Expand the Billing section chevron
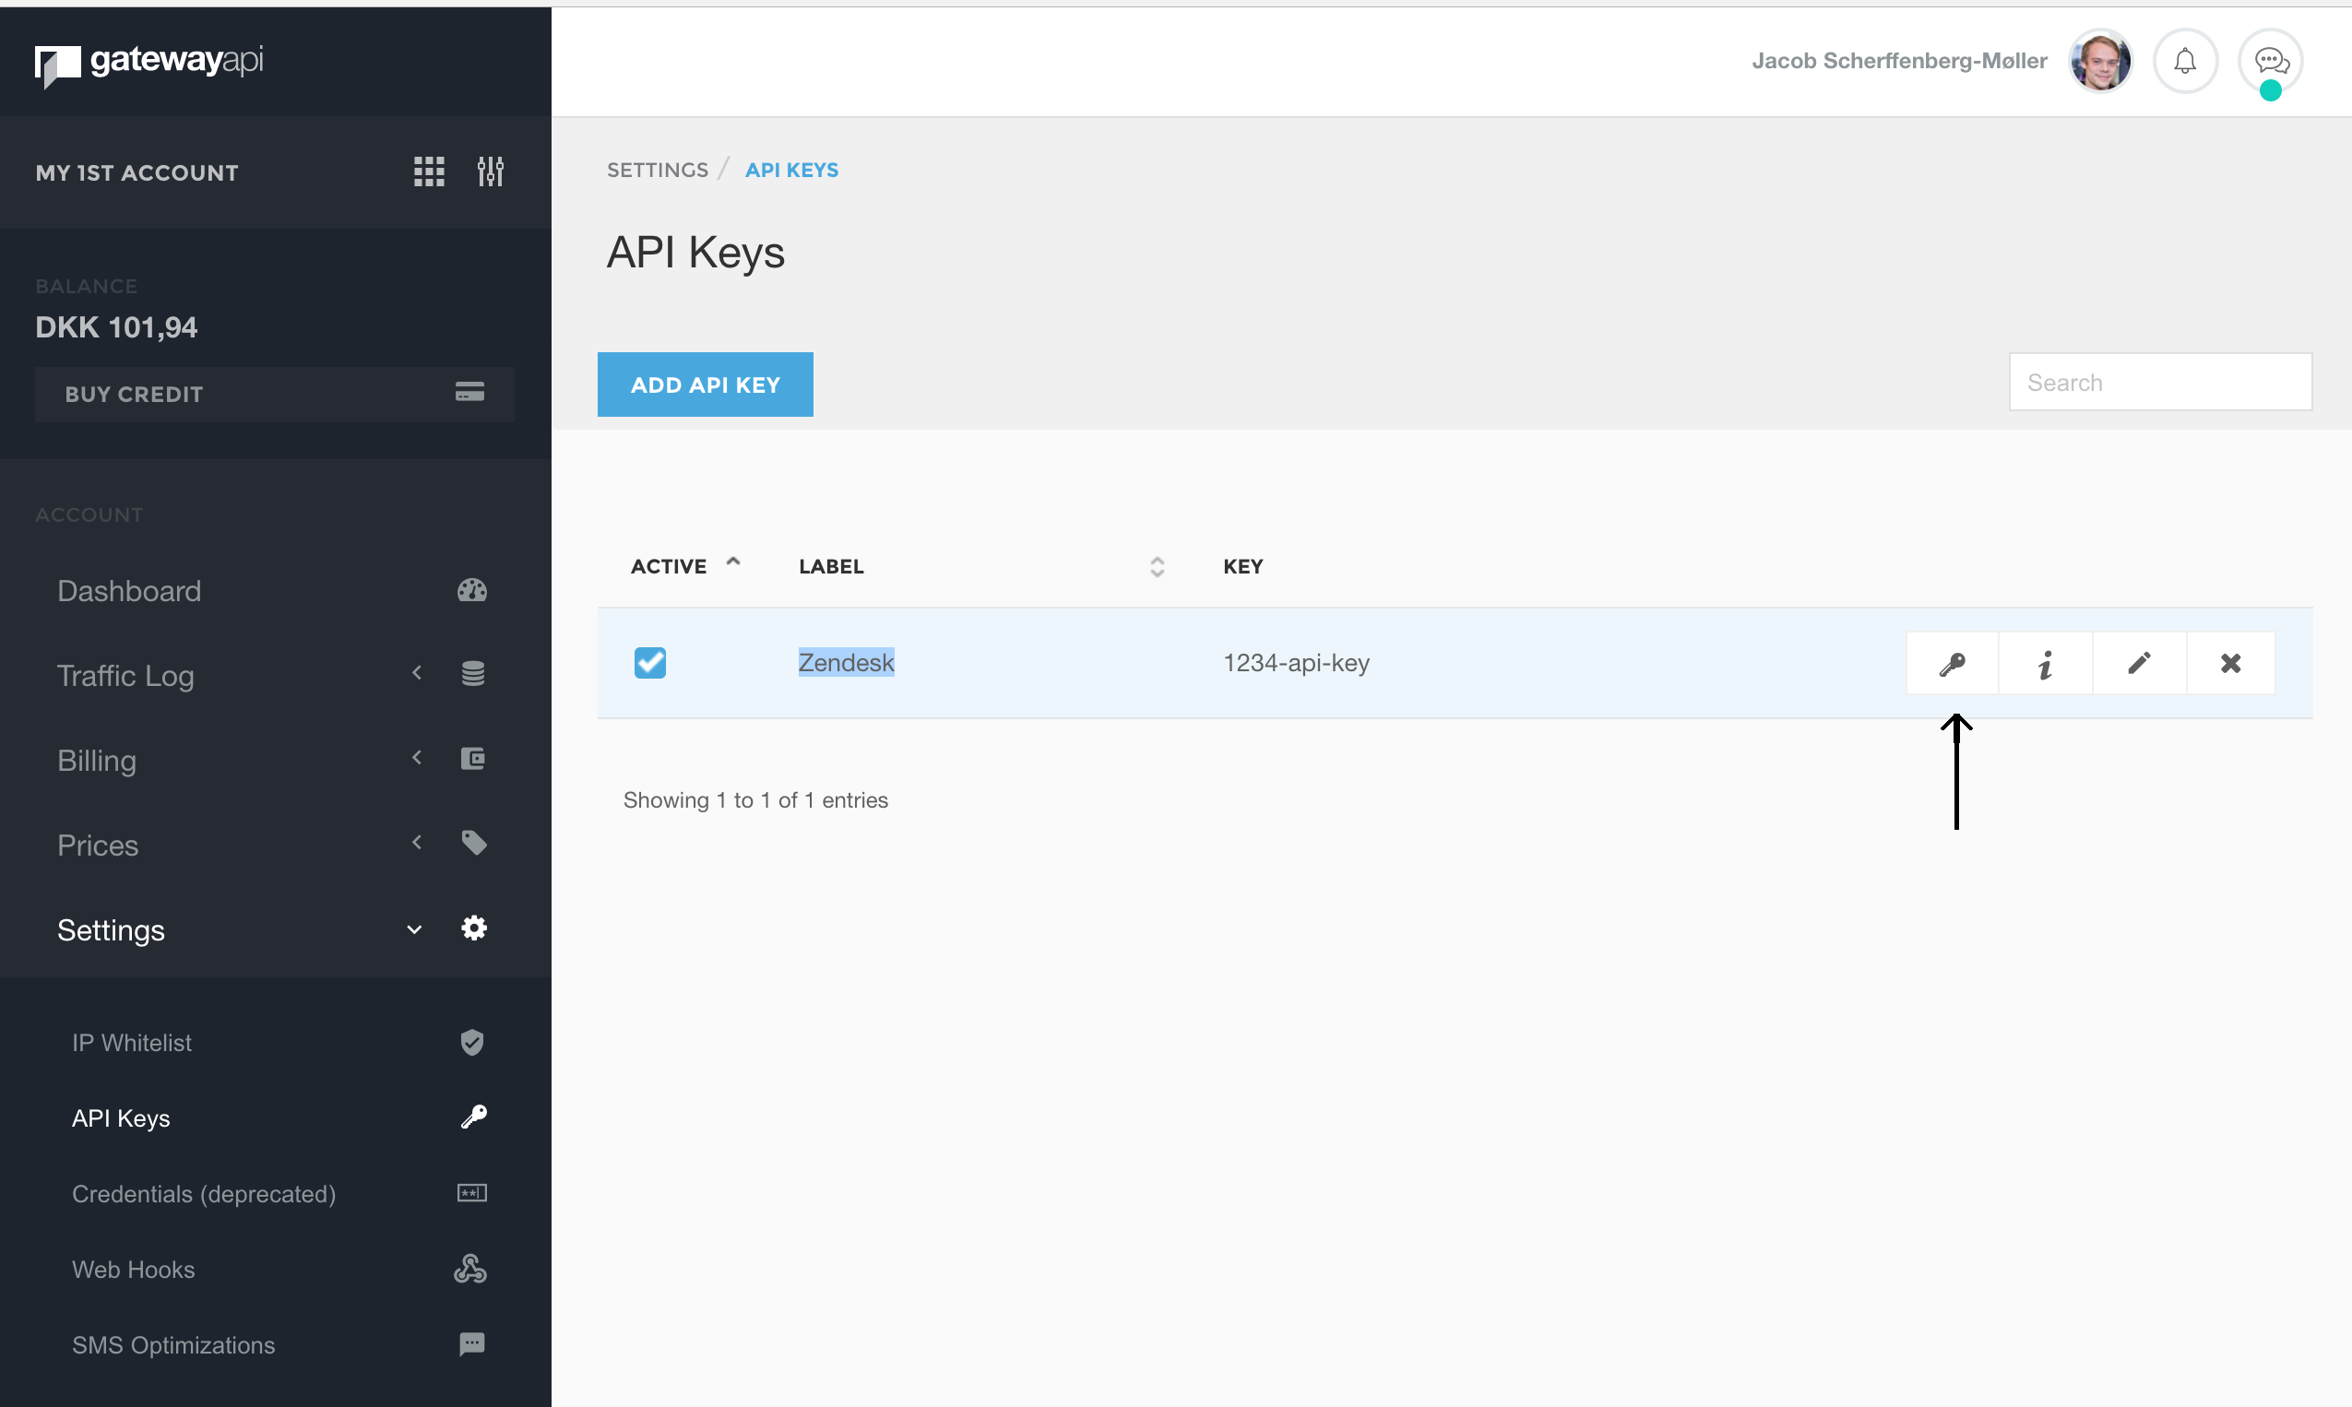 (416, 758)
